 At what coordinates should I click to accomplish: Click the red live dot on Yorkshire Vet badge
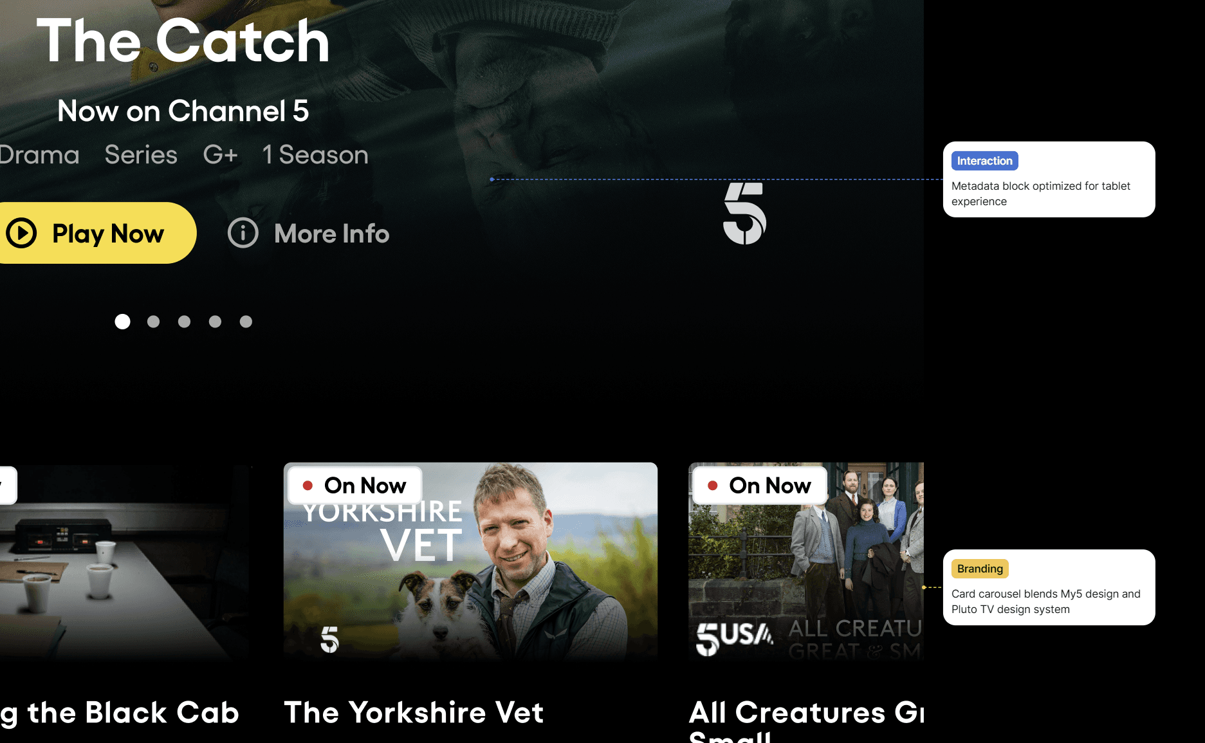coord(308,486)
